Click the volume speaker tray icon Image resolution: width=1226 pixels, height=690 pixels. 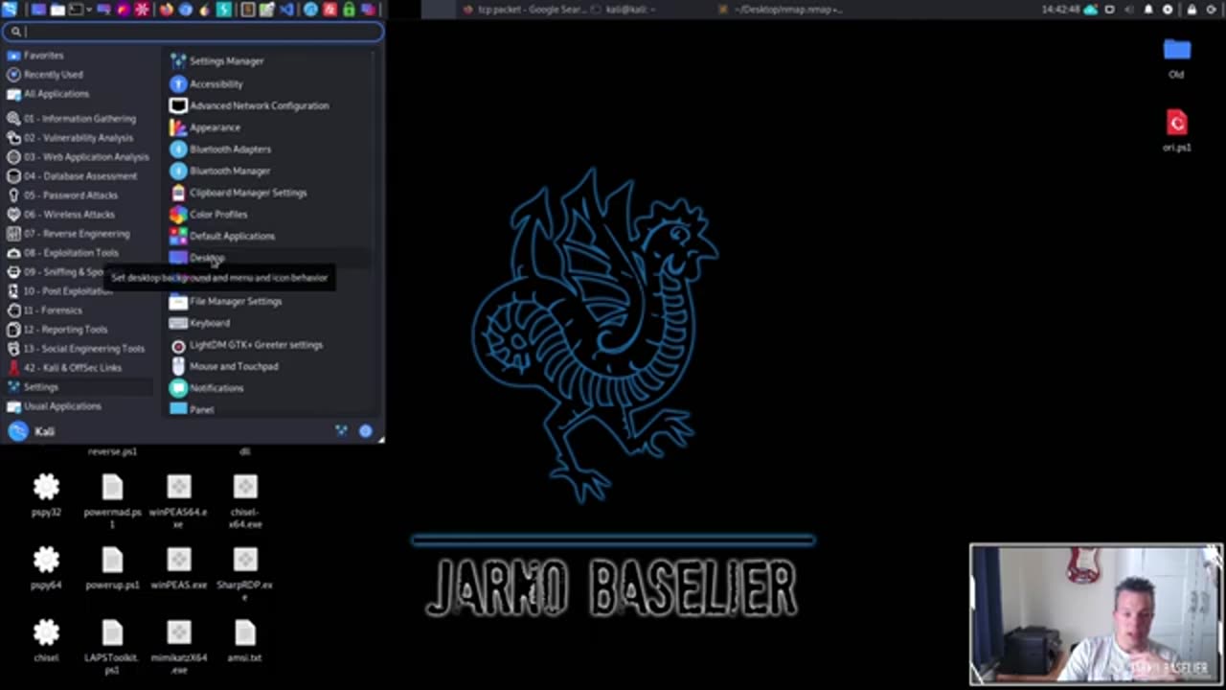[x=1129, y=10]
